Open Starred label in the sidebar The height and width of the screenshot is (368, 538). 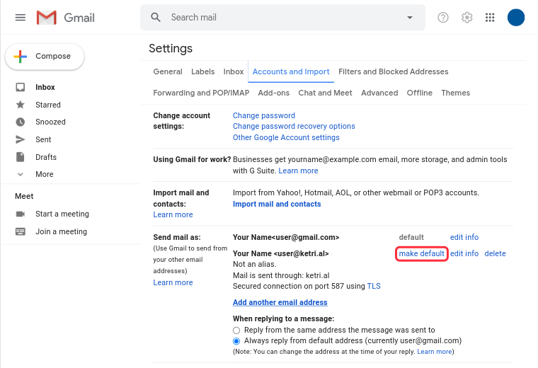point(48,105)
